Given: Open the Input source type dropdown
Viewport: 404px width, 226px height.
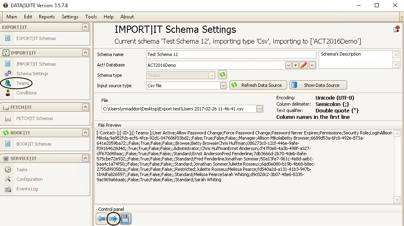Looking at the screenshot, I should pos(223,86).
